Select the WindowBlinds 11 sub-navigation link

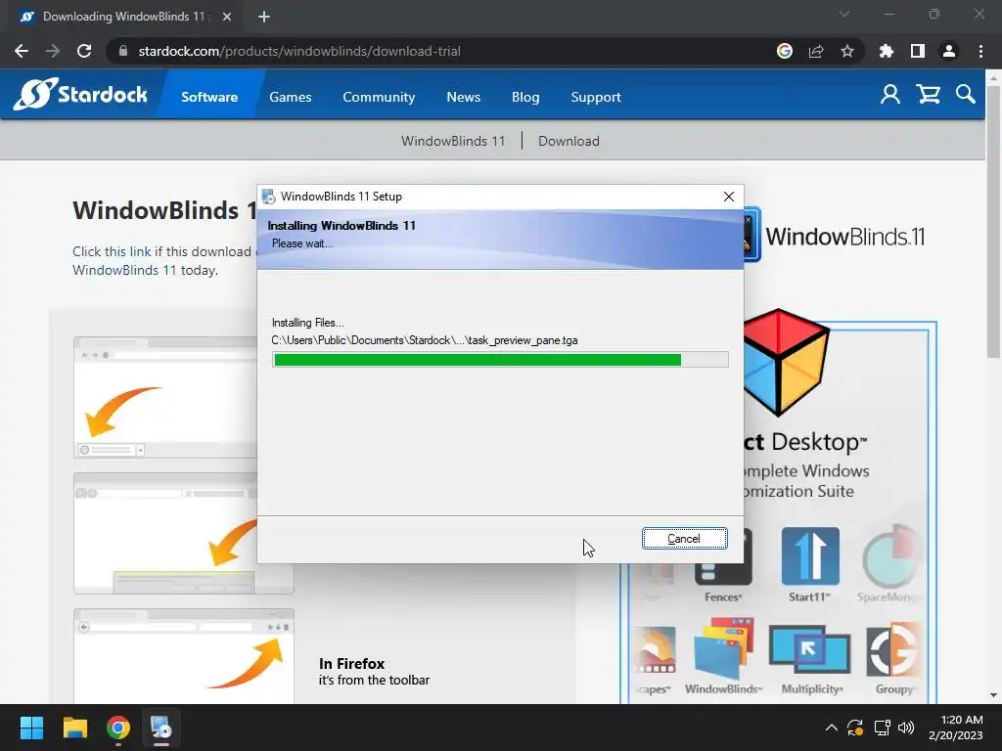[x=453, y=141]
